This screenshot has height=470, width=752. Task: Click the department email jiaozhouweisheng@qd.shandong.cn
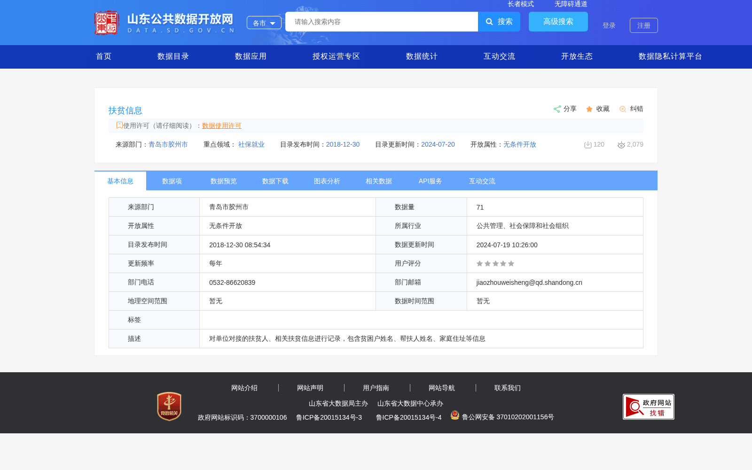(529, 282)
